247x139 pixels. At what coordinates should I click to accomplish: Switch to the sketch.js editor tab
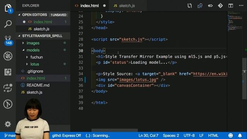click(127, 6)
